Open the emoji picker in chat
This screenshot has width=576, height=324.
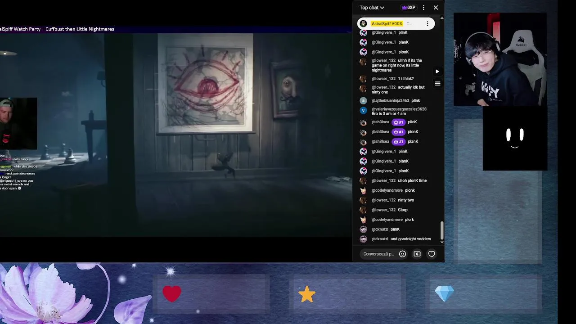403,254
